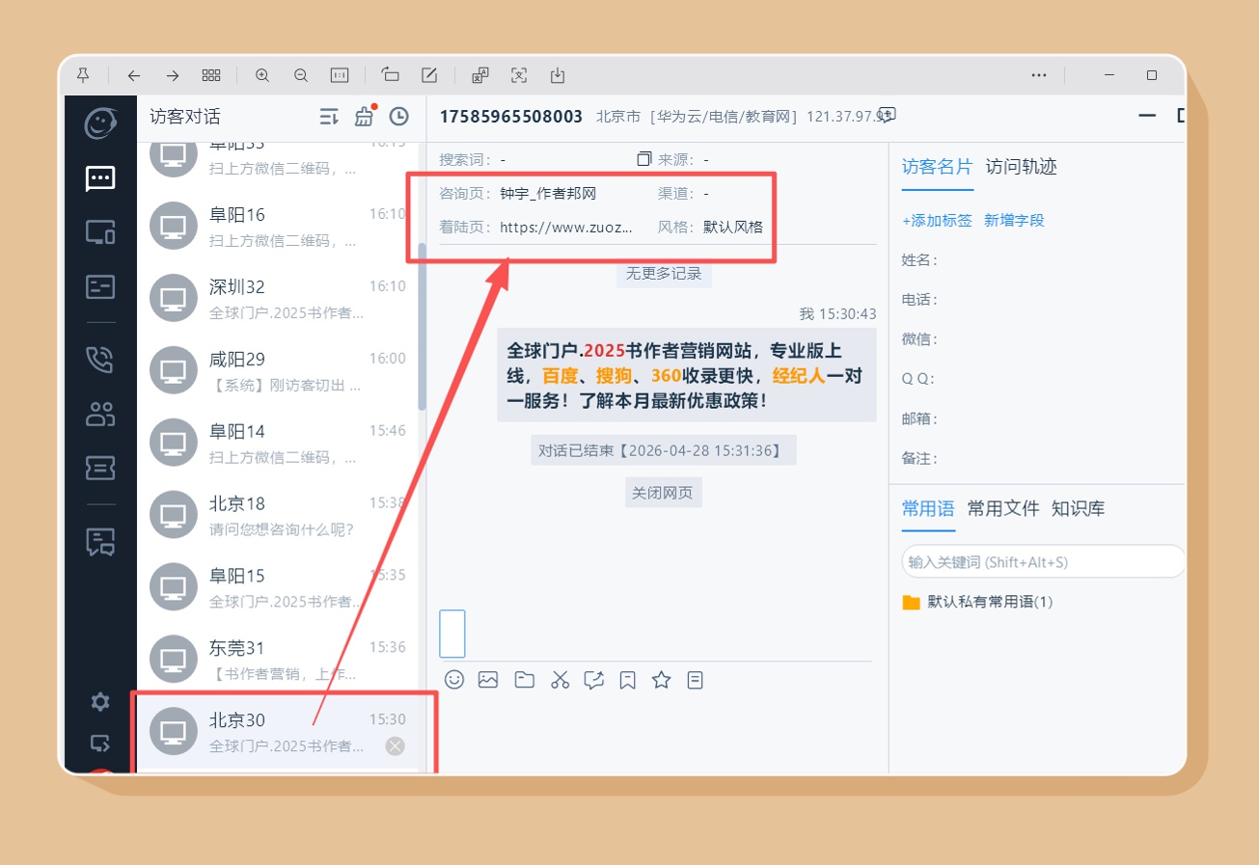Close the 北京30 conversation with X button
Screen dimensions: 1259x865
(395, 745)
